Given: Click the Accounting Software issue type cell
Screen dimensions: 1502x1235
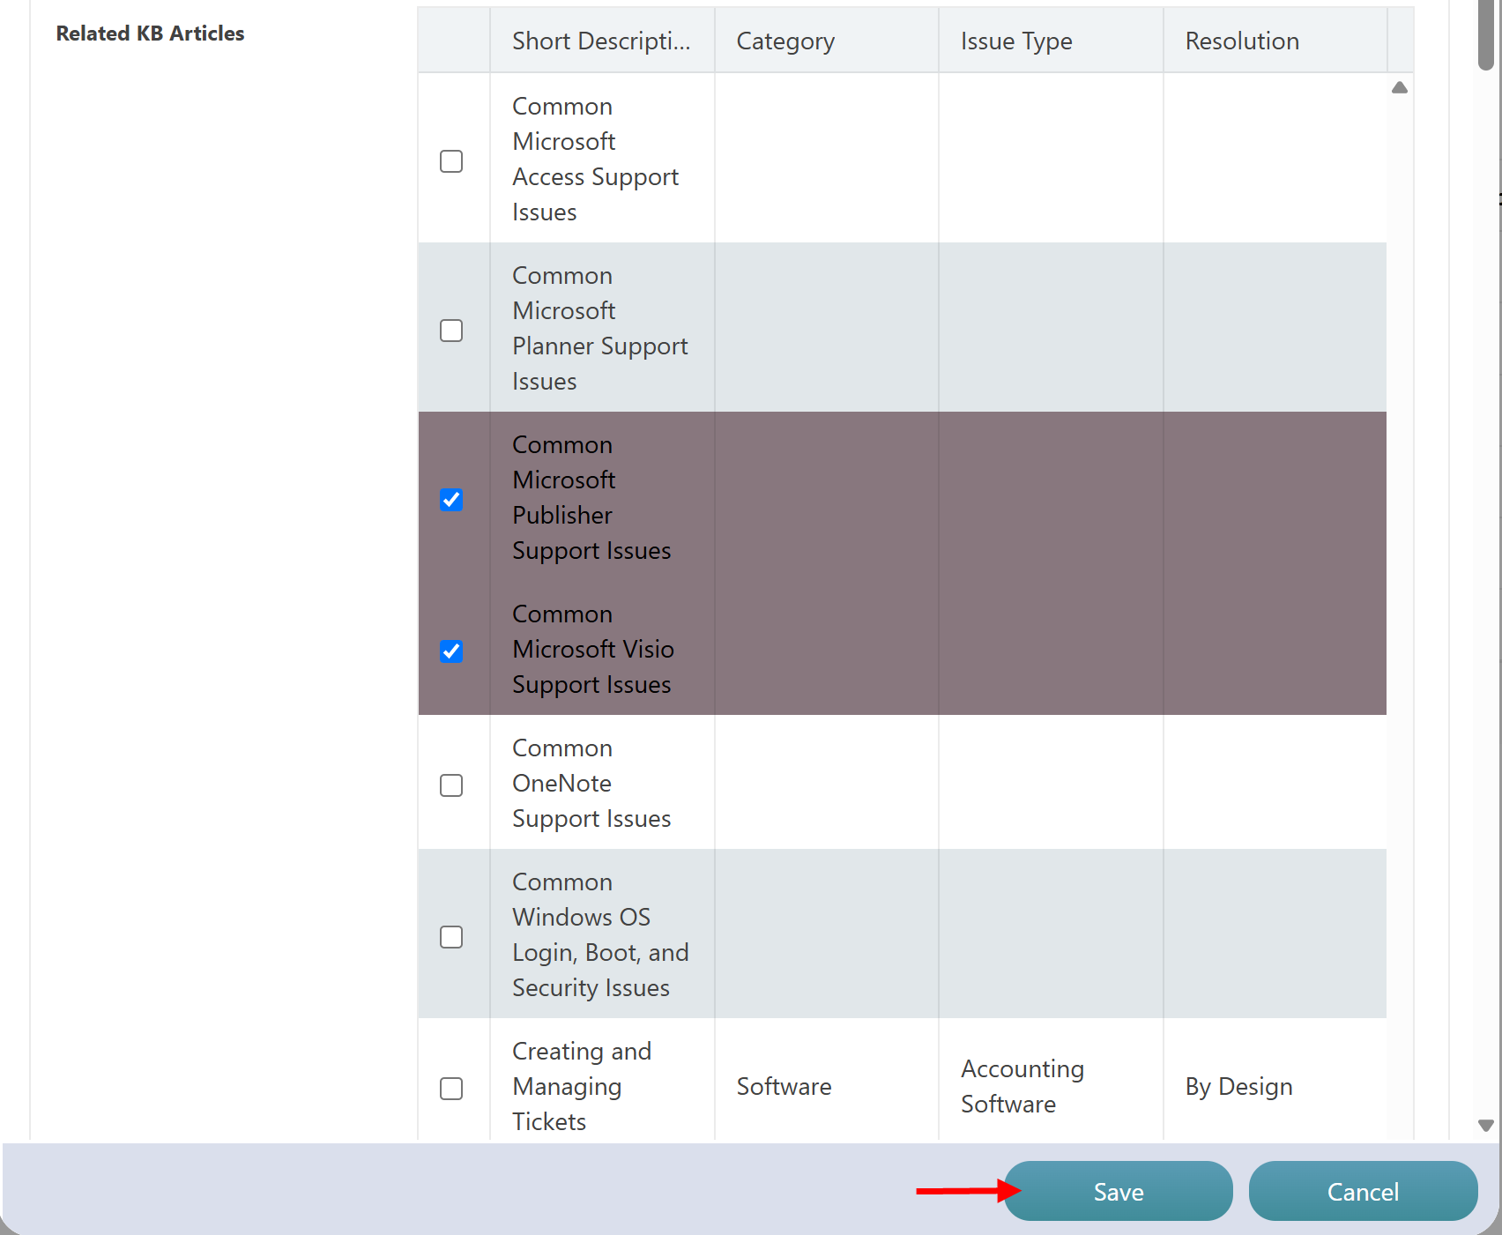Looking at the screenshot, I should tap(1022, 1087).
